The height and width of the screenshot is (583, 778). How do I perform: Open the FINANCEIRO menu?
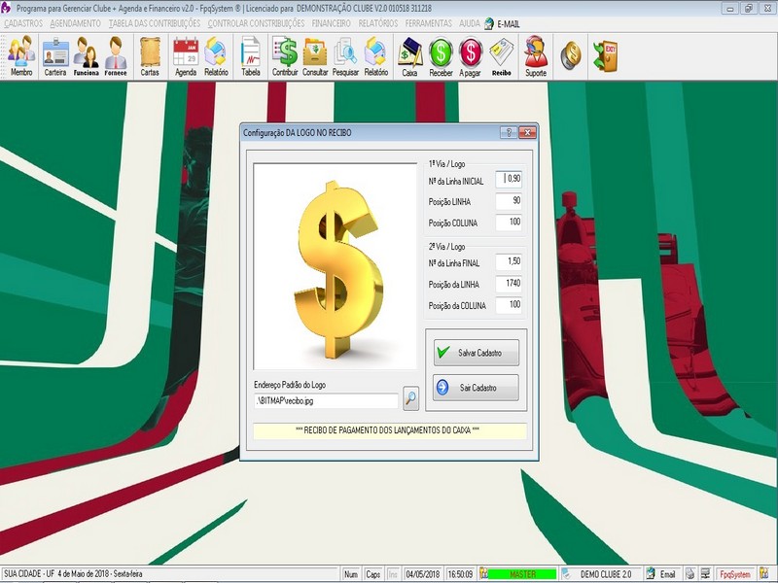click(x=331, y=23)
